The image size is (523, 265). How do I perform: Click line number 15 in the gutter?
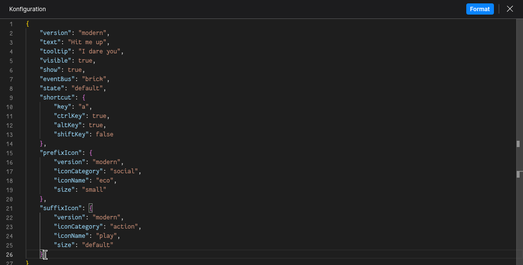pos(10,153)
